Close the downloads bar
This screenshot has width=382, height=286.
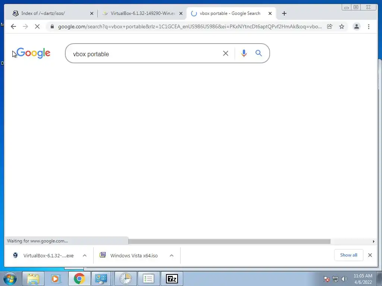(370, 255)
